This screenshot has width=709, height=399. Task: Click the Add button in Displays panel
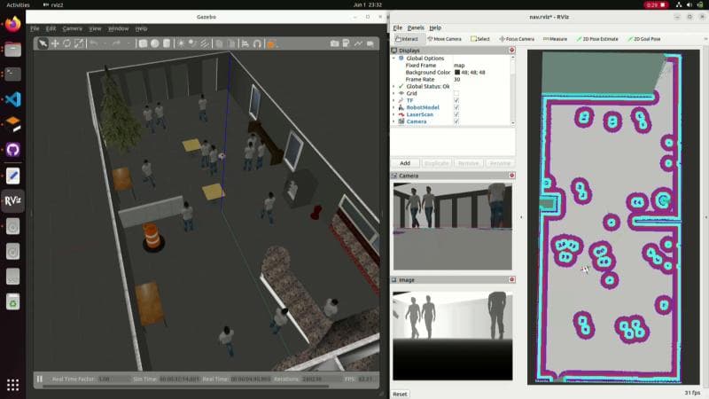[405, 163]
